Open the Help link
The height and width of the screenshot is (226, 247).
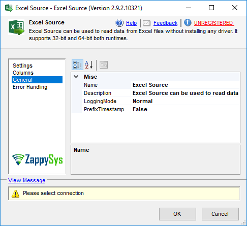pyautogui.click(x=131, y=23)
